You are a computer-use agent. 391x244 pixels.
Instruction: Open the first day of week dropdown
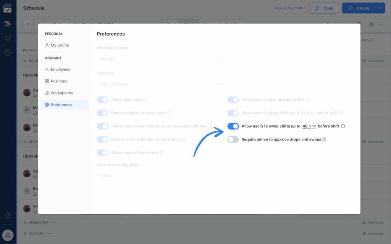160,59
